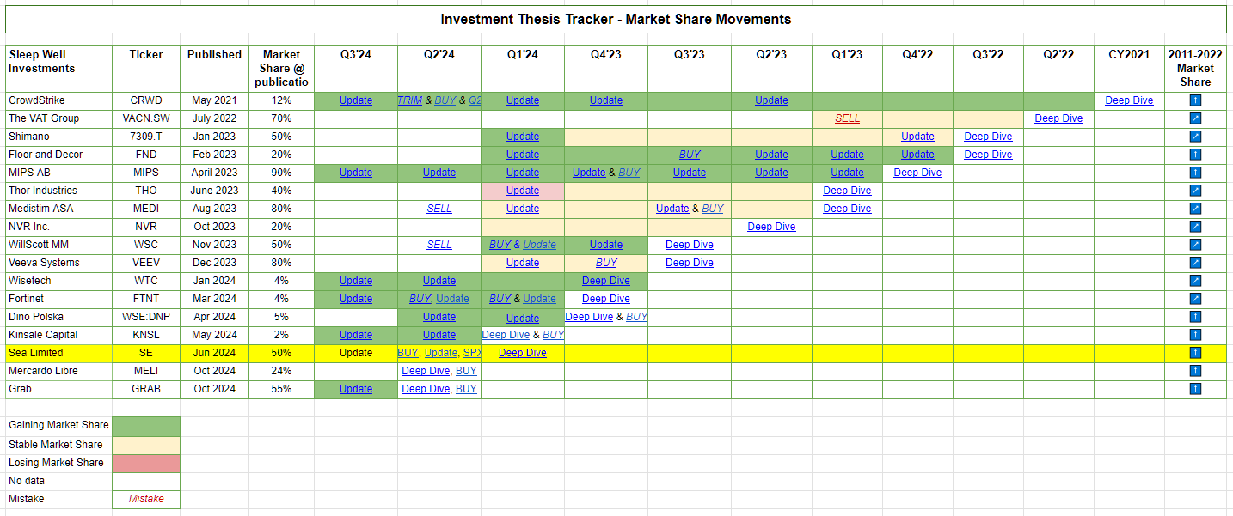This screenshot has width=1233, height=516.
Task: Open CrowdStrike's 2011-2022 market share chart icon
Action: tap(1195, 100)
